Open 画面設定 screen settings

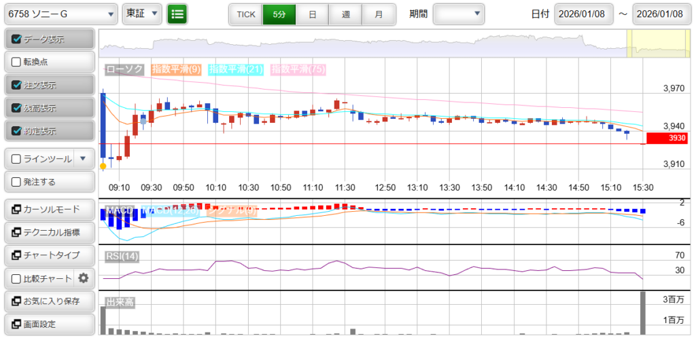tap(49, 324)
